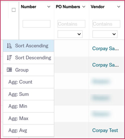Open the Corpay Test vendor link

pyautogui.click(x=105, y=131)
